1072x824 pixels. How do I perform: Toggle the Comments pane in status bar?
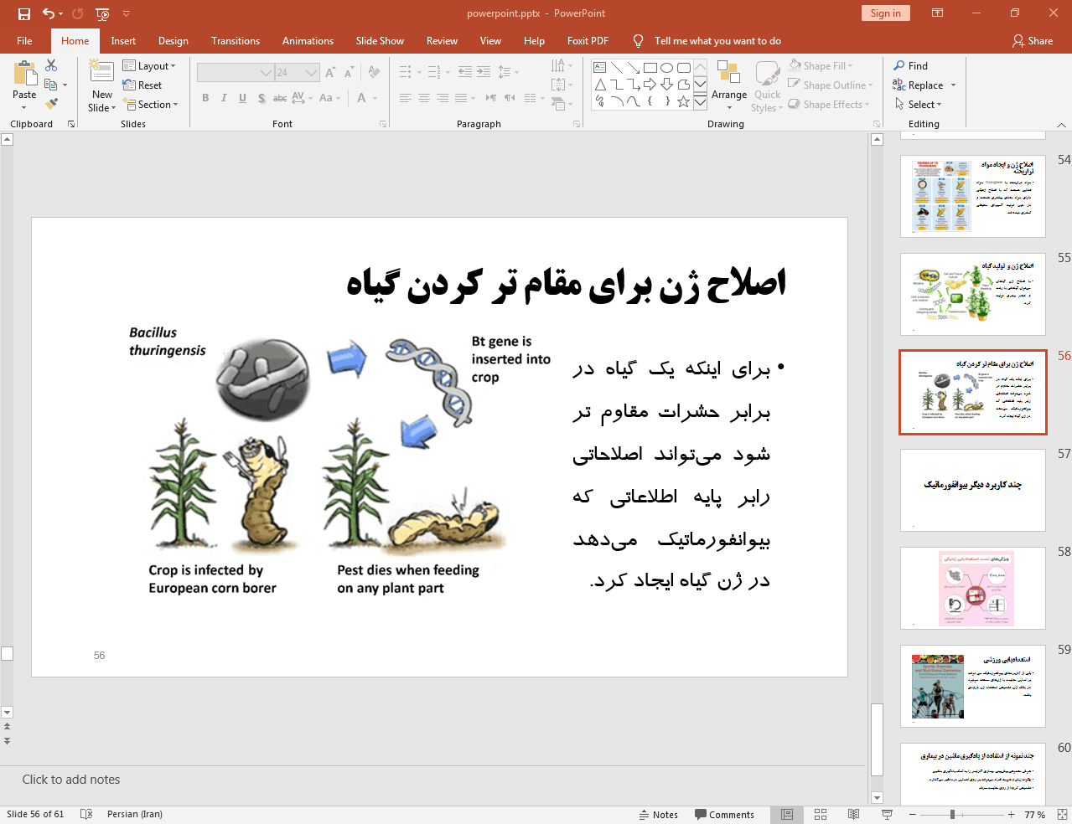[x=724, y=814]
